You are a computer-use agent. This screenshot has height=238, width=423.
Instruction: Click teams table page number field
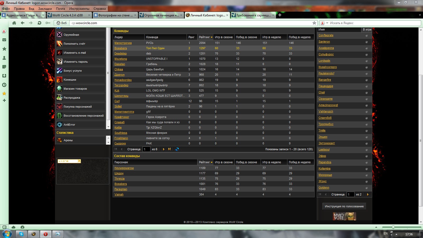[x=146, y=149]
